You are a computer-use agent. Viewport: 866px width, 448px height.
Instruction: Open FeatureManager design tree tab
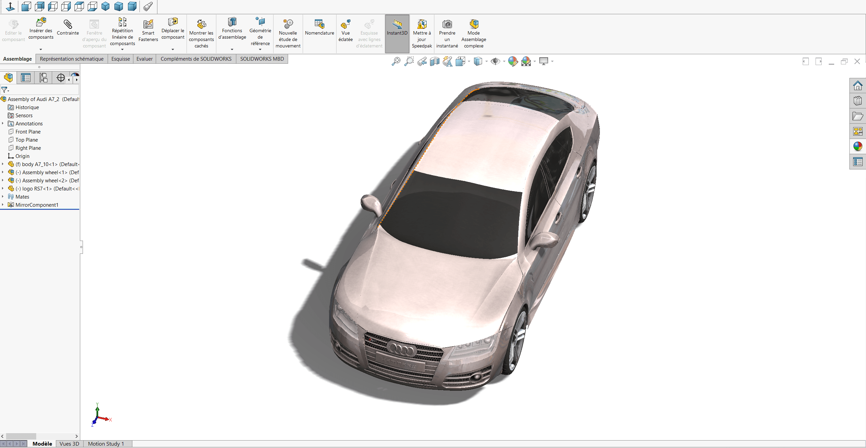coord(8,78)
